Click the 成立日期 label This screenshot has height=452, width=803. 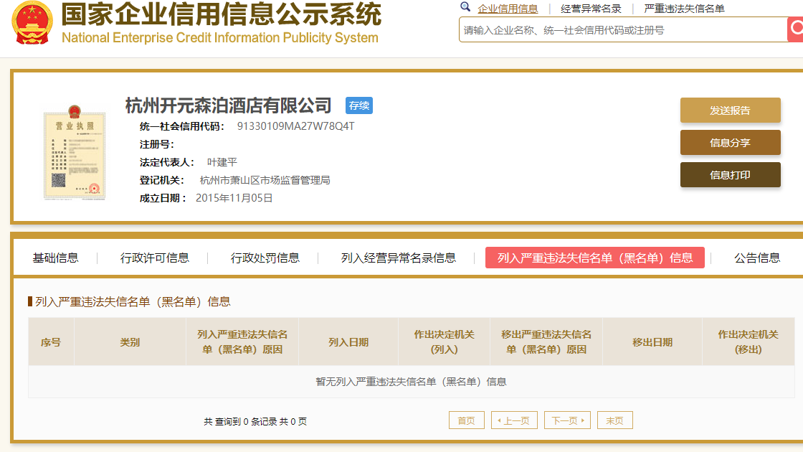[163, 198]
